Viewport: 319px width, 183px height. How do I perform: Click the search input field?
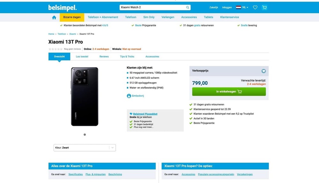pyautogui.click(x=152, y=7)
